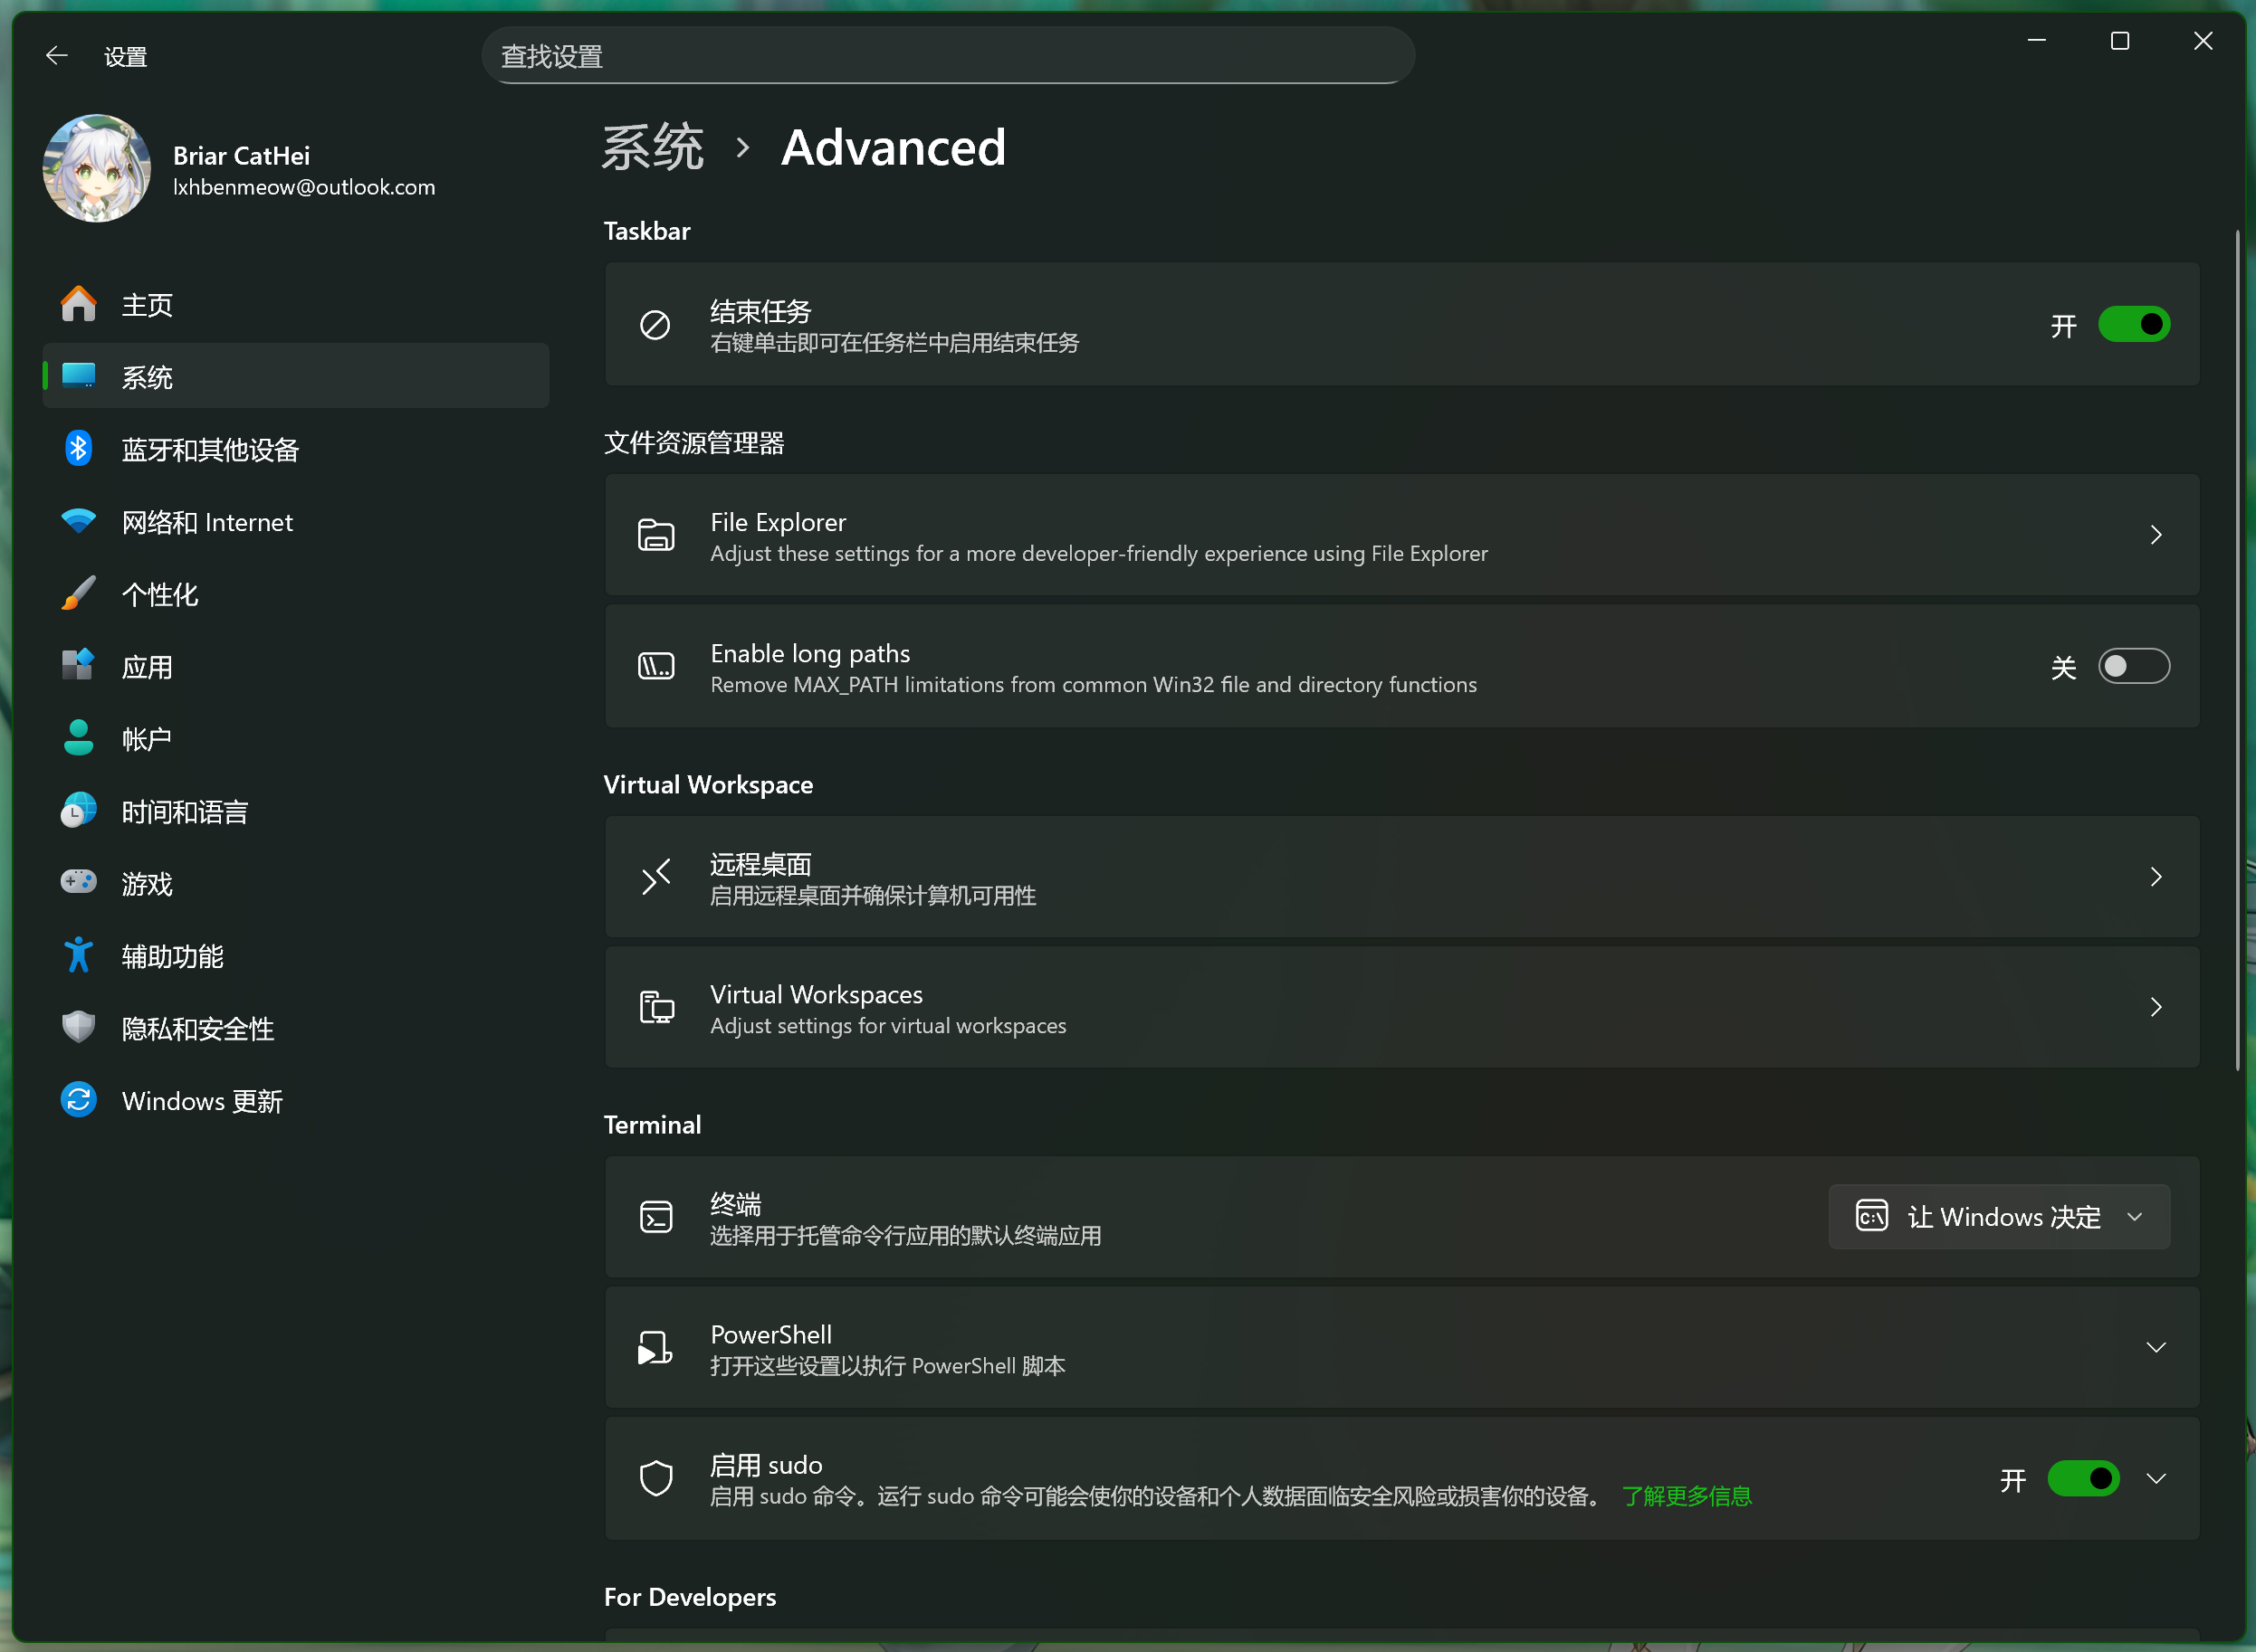Click the game controller icon in sidebar
2256x1652 pixels.
coord(78,883)
